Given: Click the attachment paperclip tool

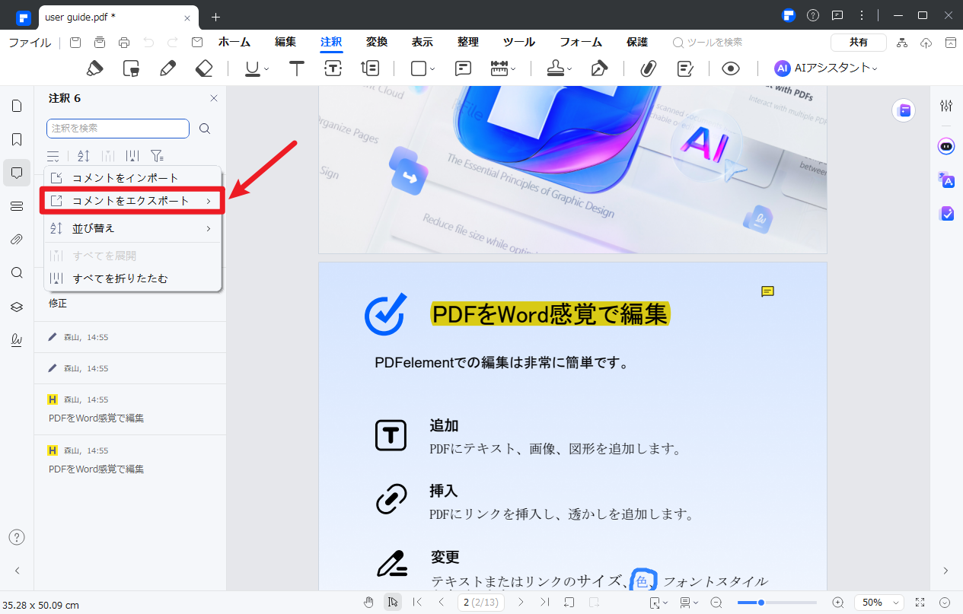Looking at the screenshot, I should [x=648, y=68].
